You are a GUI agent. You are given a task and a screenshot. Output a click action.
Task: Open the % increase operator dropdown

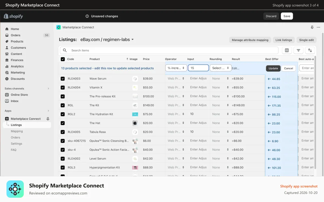coord(176,68)
